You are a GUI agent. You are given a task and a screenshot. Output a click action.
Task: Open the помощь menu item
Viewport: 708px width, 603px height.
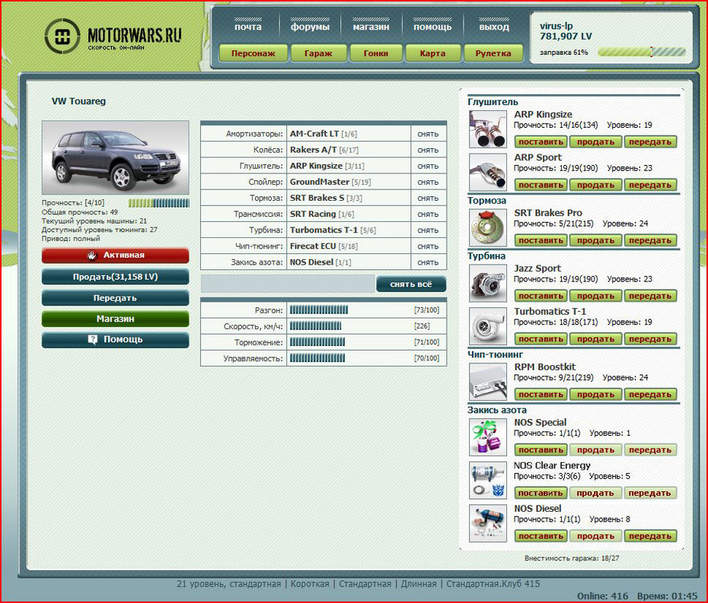tap(432, 26)
